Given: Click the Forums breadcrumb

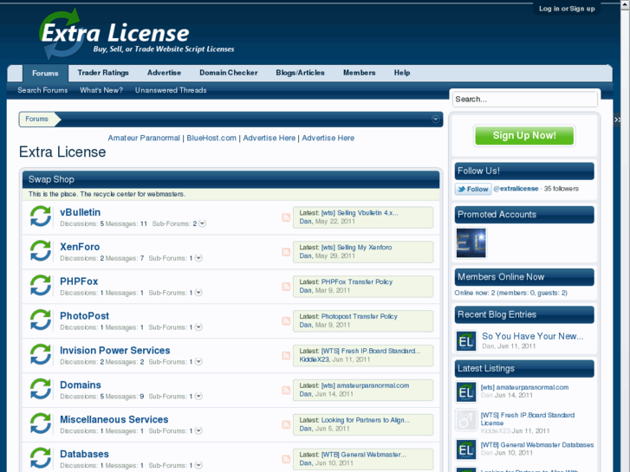Looking at the screenshot, I should click(x=36, y=119).
